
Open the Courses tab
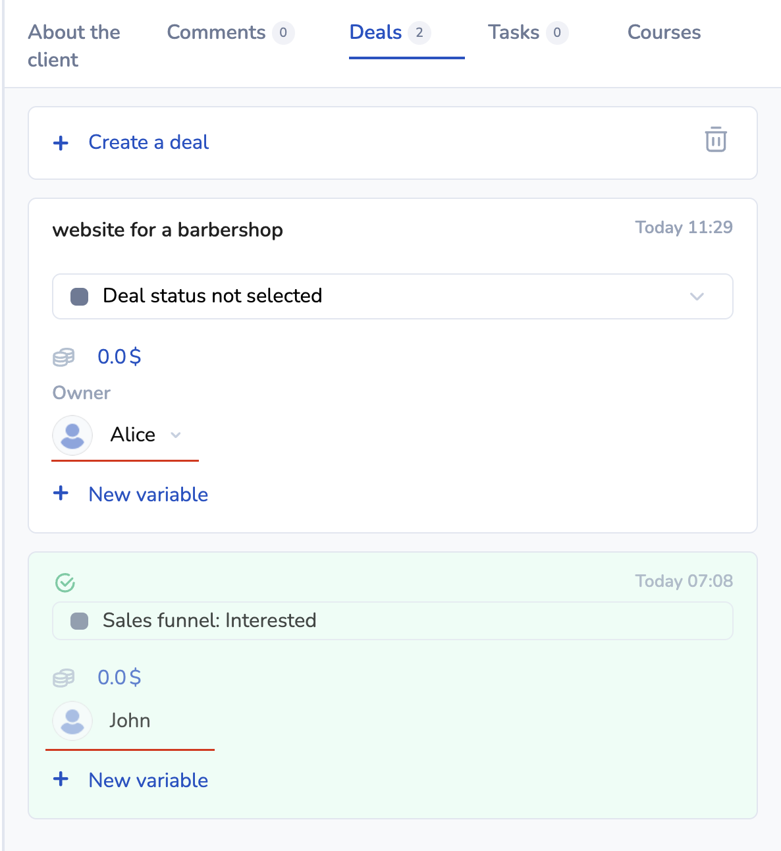(x=664, y=32)
